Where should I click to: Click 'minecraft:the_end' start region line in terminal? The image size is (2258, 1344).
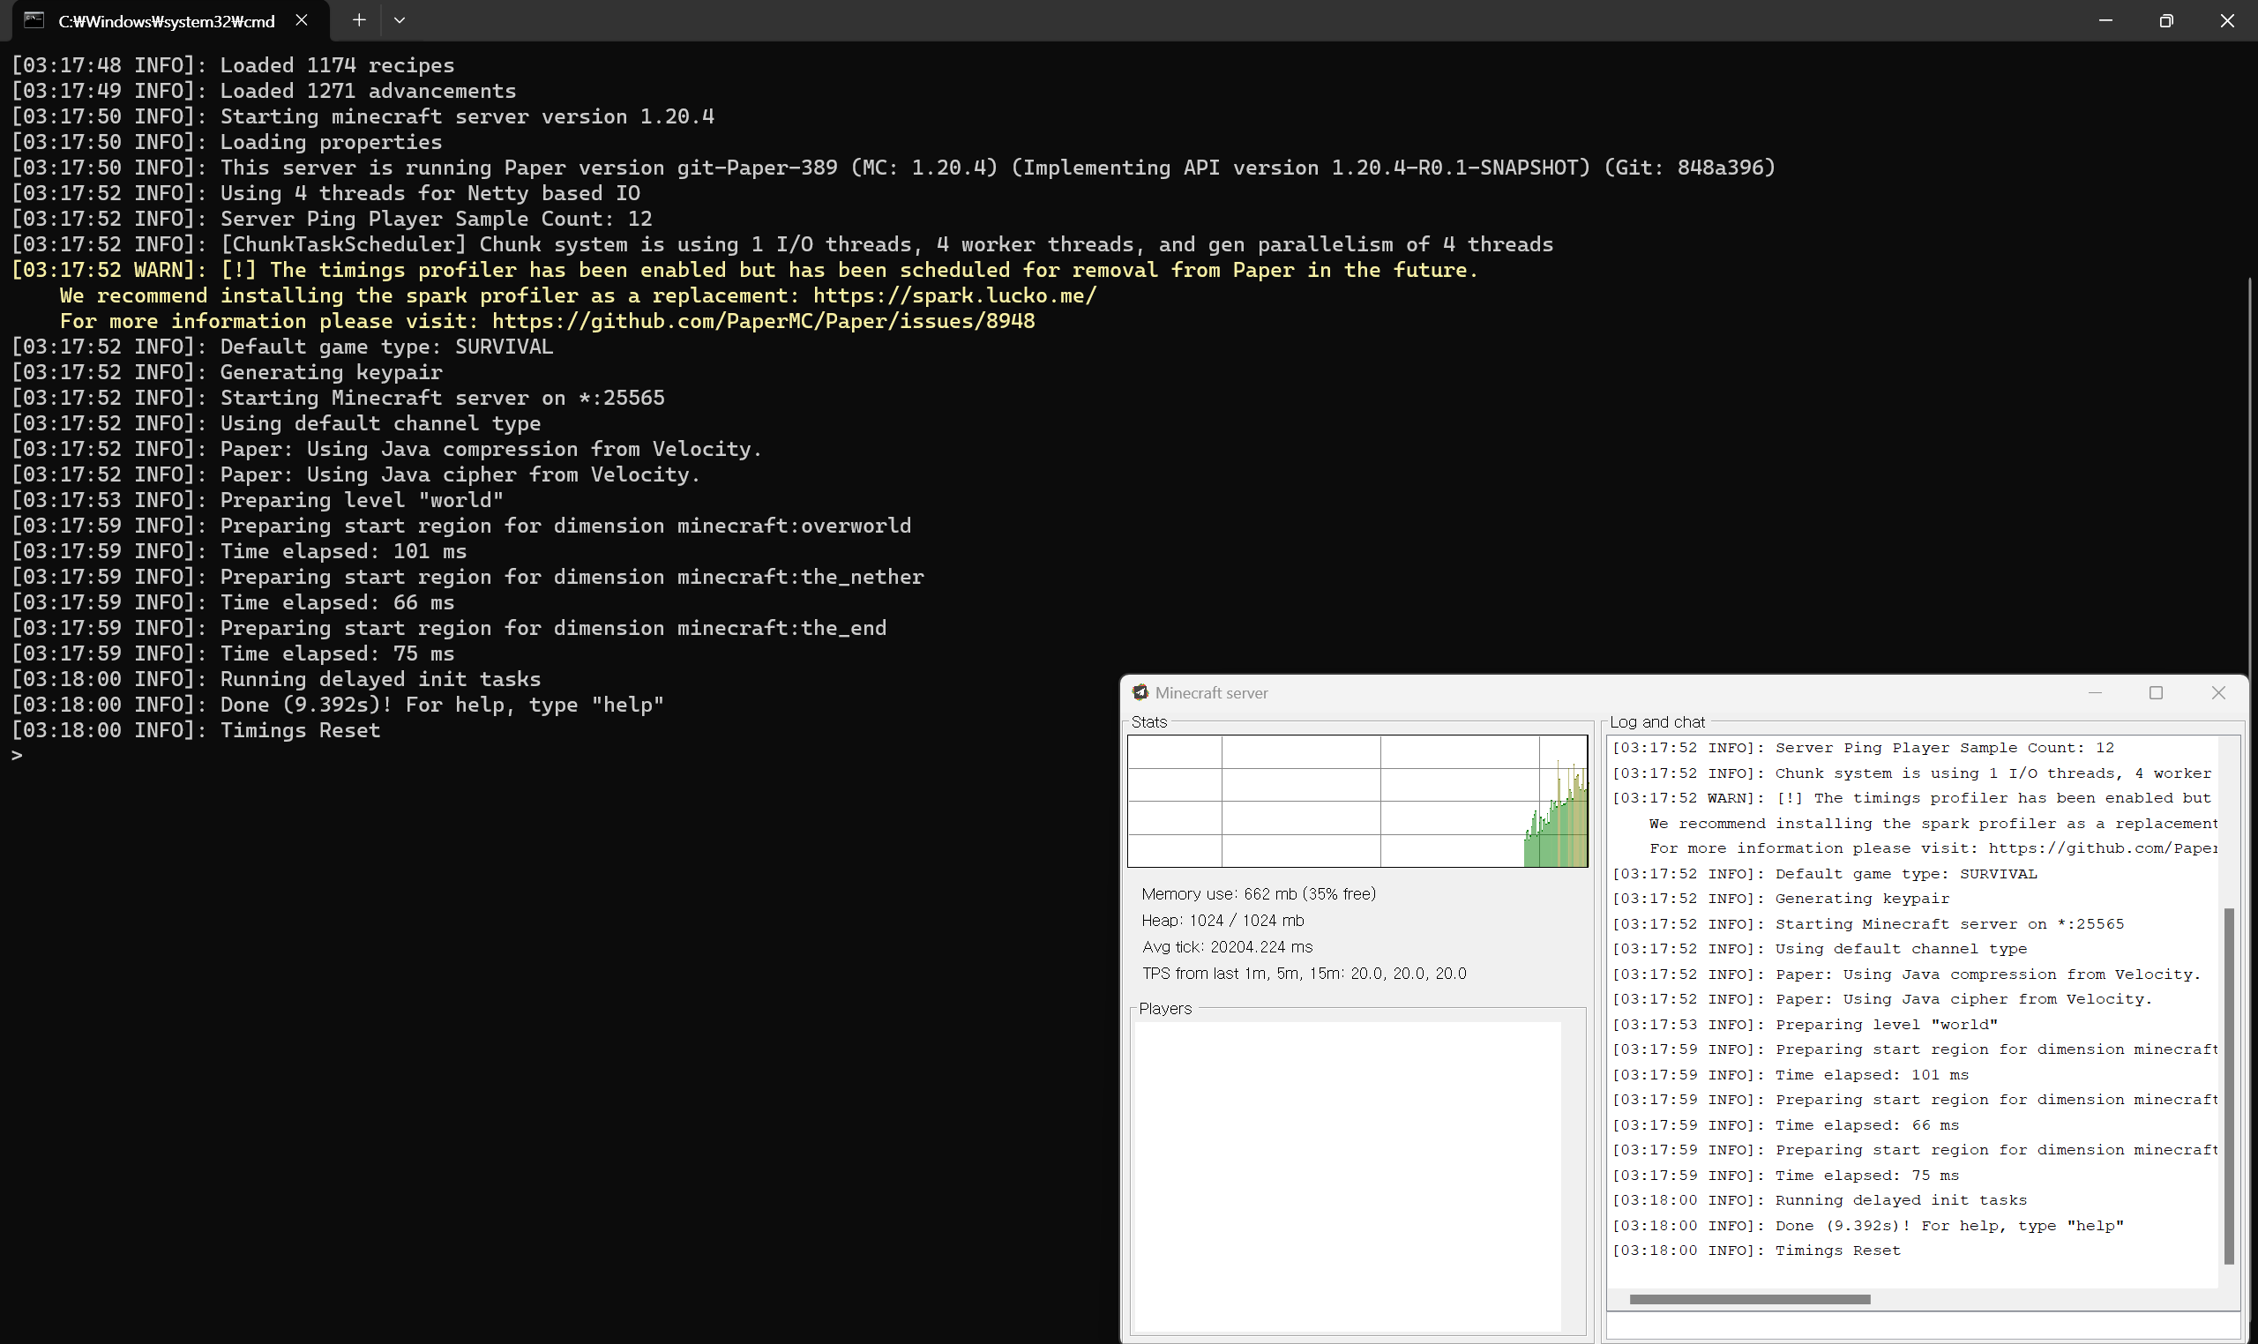(x=448, y=629)
